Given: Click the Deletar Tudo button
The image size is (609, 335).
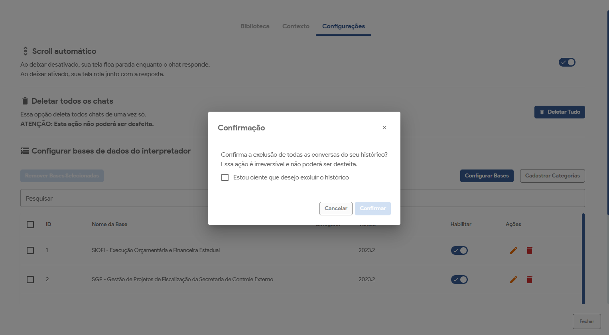Looking at the screenshot, I should click(x=560, y=112).
